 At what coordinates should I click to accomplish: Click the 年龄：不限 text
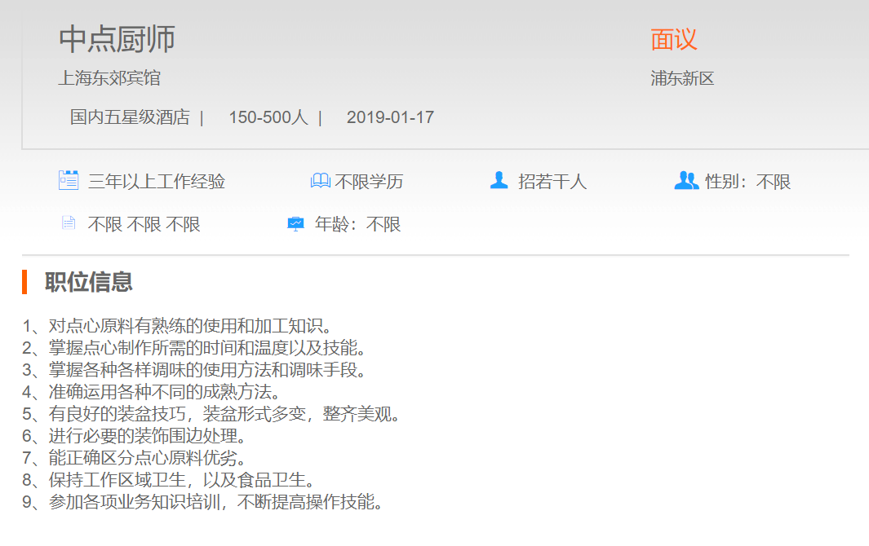(358, 224)
